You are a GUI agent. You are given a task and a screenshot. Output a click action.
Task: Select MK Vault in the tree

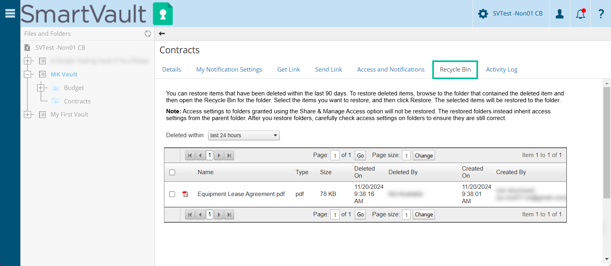64,74
